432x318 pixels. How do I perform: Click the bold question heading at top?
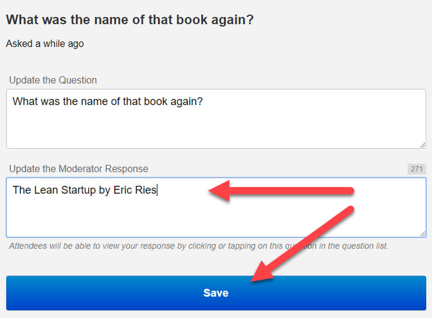click(x=130, y=20)
